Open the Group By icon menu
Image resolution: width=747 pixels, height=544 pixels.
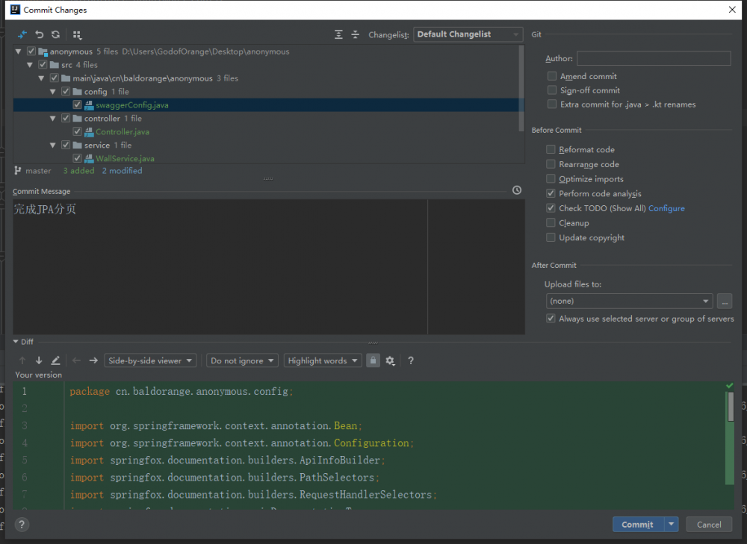(x=78, y=34)
